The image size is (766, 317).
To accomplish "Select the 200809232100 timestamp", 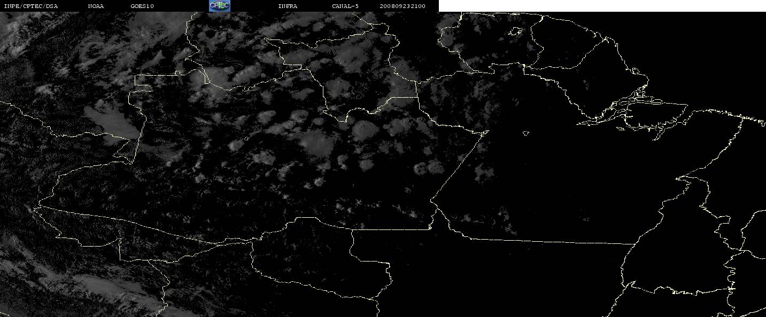I will [x=403, y=6].
